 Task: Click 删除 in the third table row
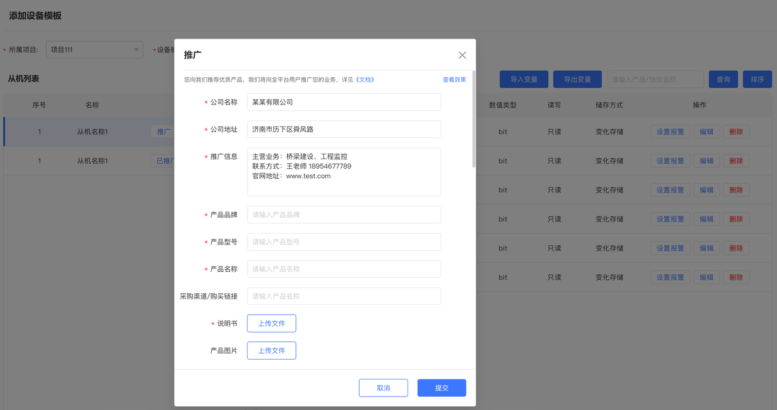pos(736,190)
